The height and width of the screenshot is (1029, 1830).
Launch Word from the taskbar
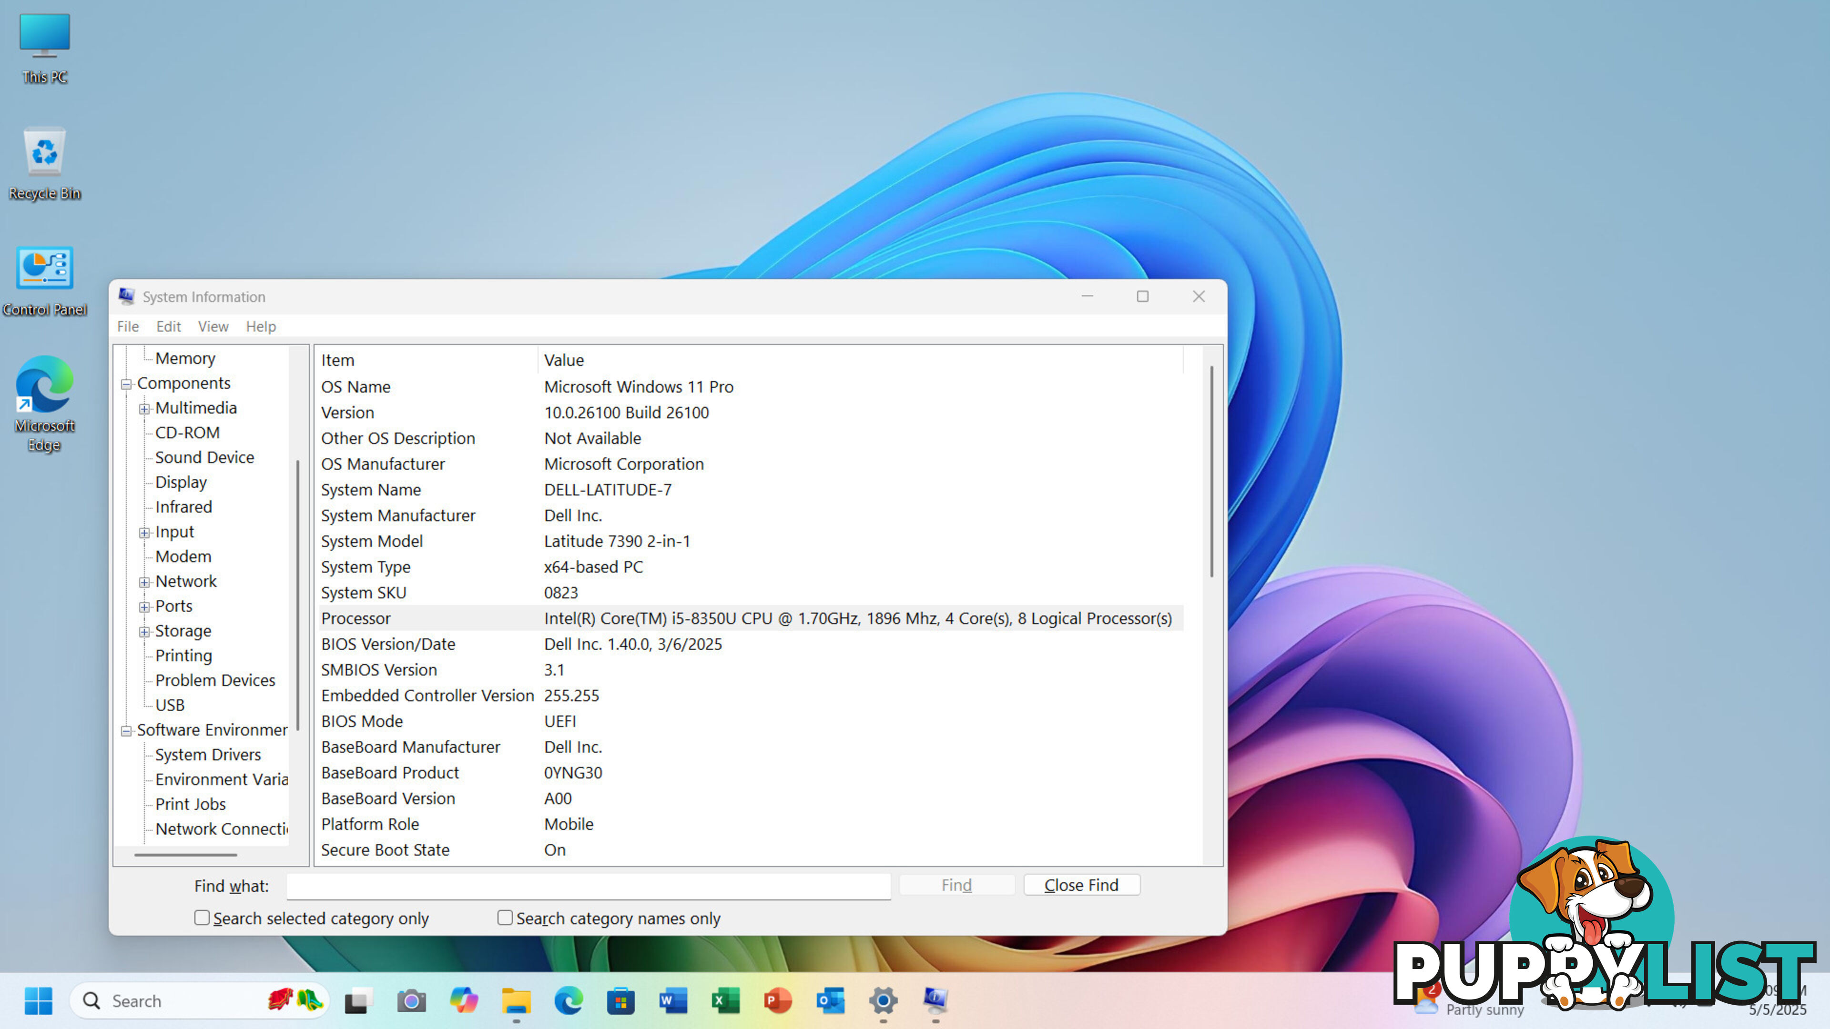pos(673,1000)
